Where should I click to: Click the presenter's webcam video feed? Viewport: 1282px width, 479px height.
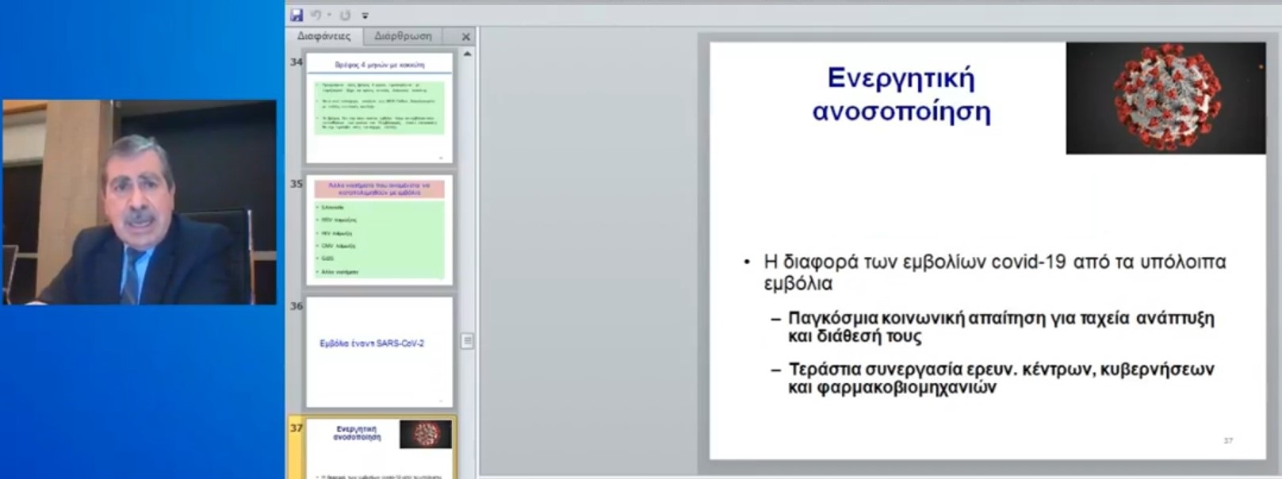[140, 202]
